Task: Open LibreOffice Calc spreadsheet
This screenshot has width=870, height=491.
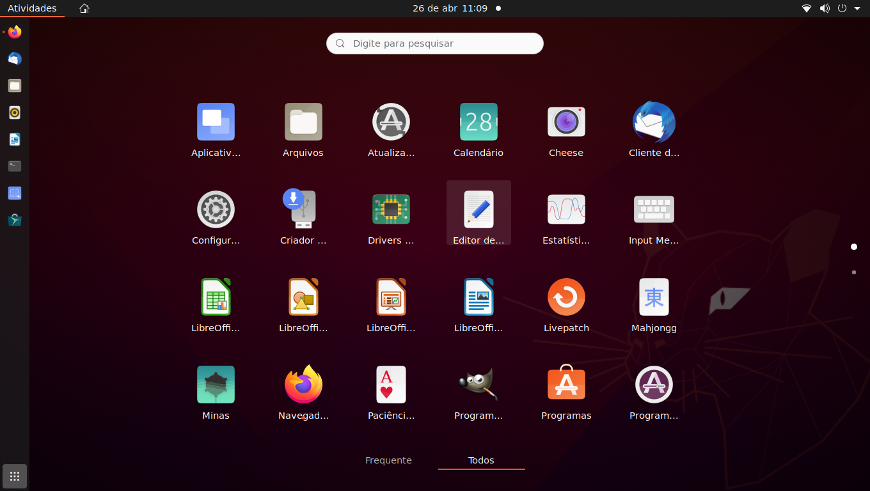Action: click(216, 297)
